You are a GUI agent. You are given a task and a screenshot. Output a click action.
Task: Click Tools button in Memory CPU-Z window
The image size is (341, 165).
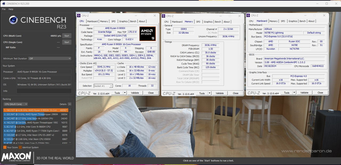(x=202, y=93)
